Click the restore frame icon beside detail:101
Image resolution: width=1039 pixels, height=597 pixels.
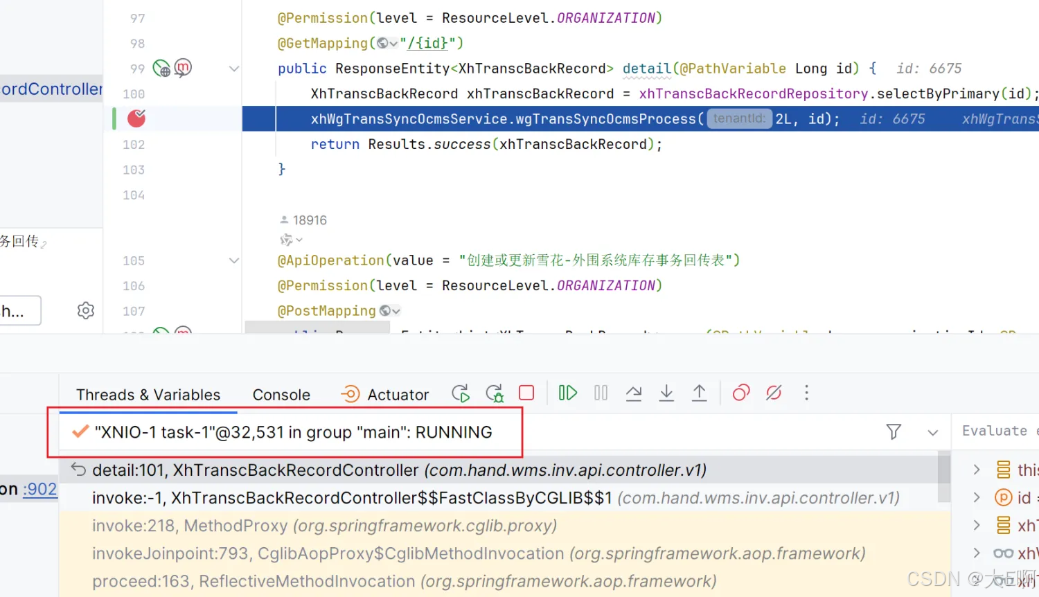pyautogui.click(x=78, y=470)
